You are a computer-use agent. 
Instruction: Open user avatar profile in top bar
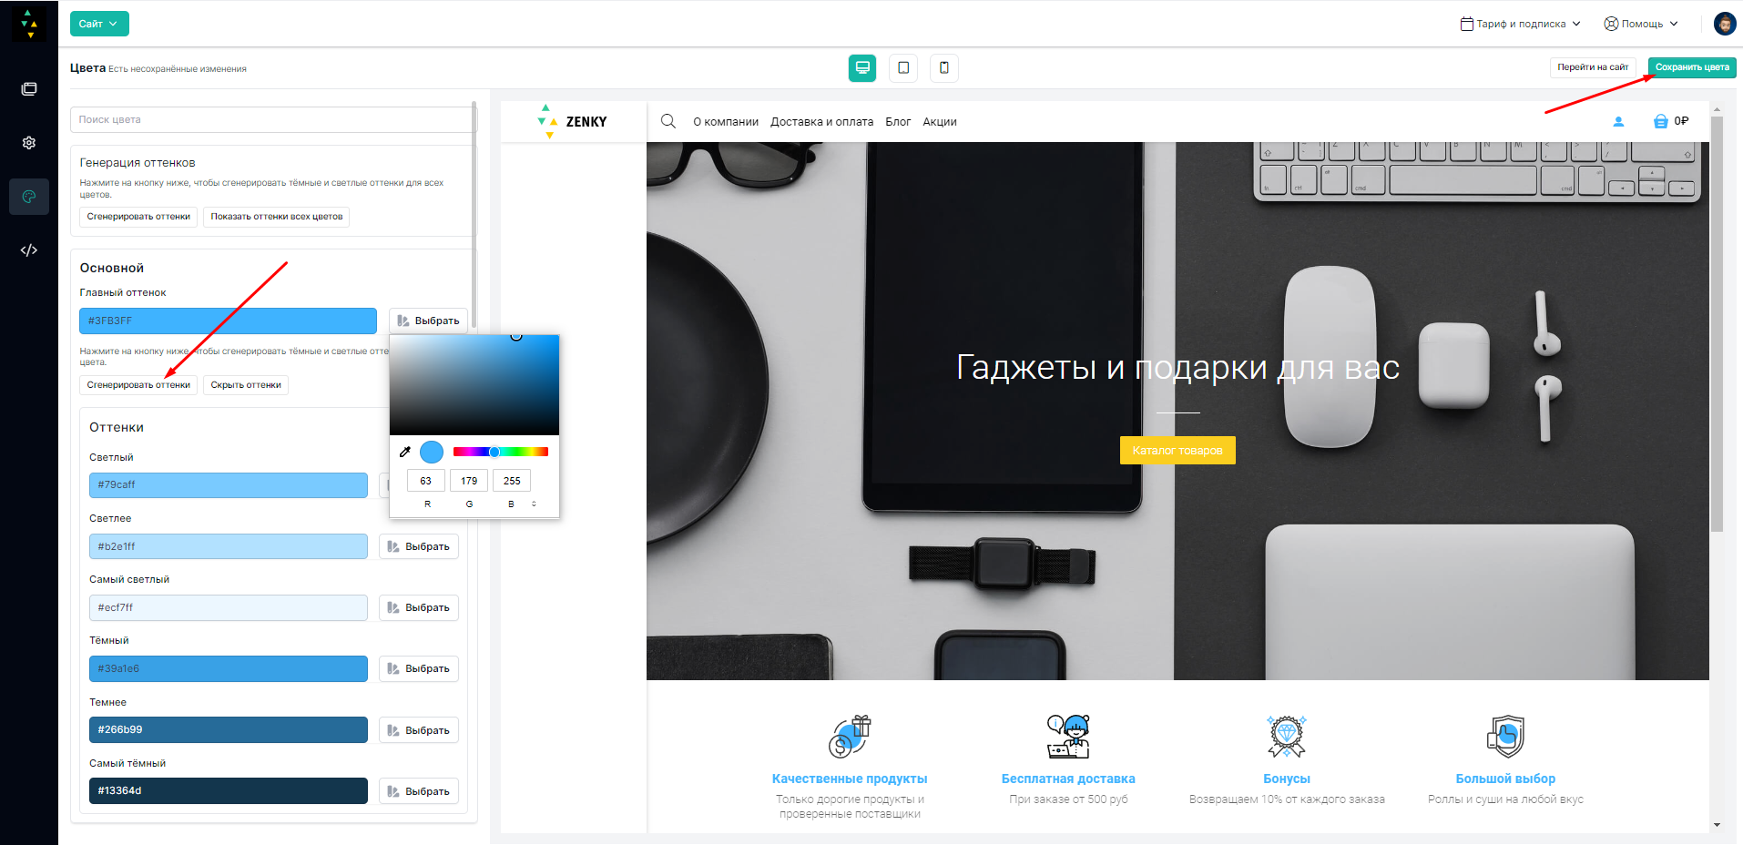pyautogui.click(x=1724, y=24)
